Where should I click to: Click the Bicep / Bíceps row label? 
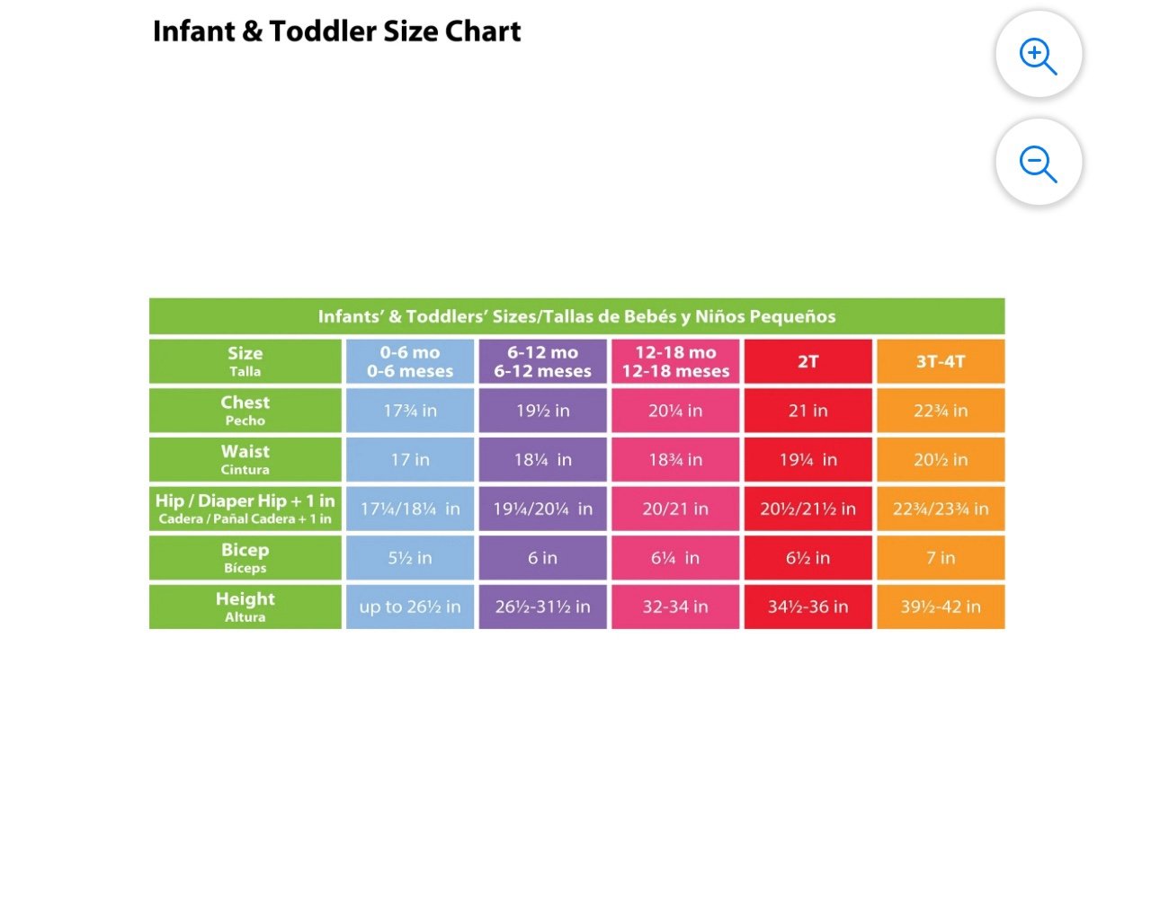(x=245, y=558)
